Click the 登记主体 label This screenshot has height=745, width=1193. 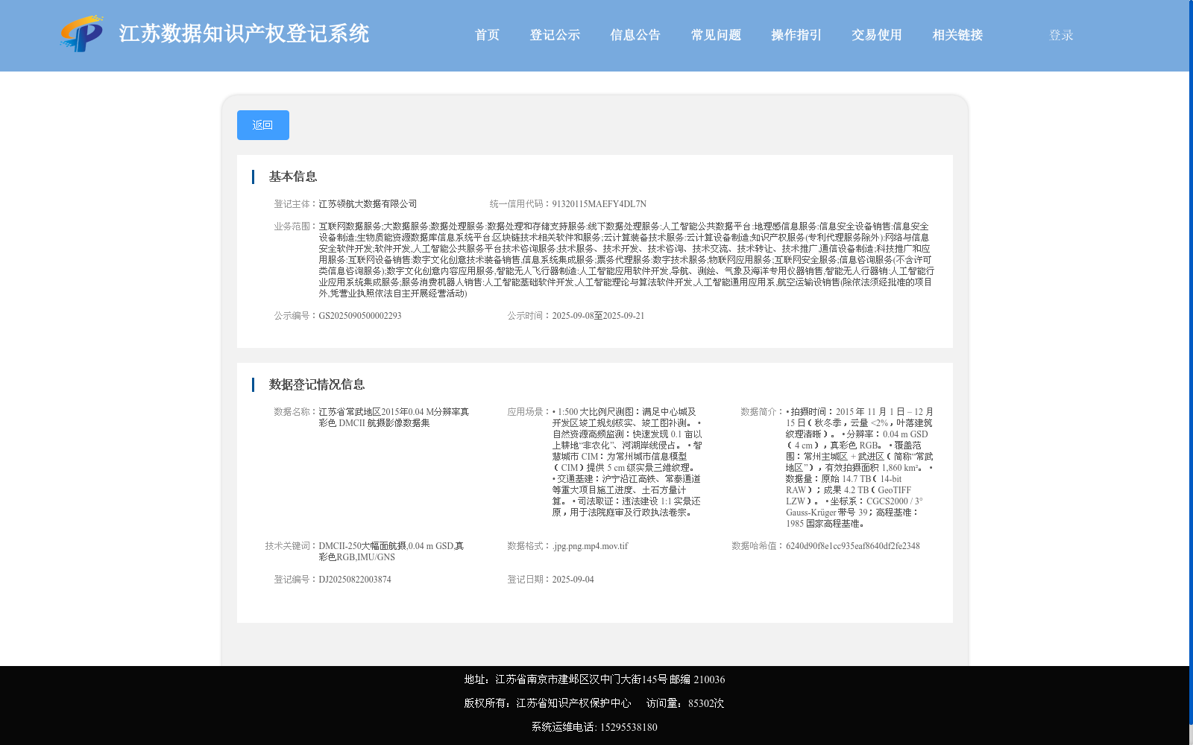pyautogui.click(x=296, y=204)
